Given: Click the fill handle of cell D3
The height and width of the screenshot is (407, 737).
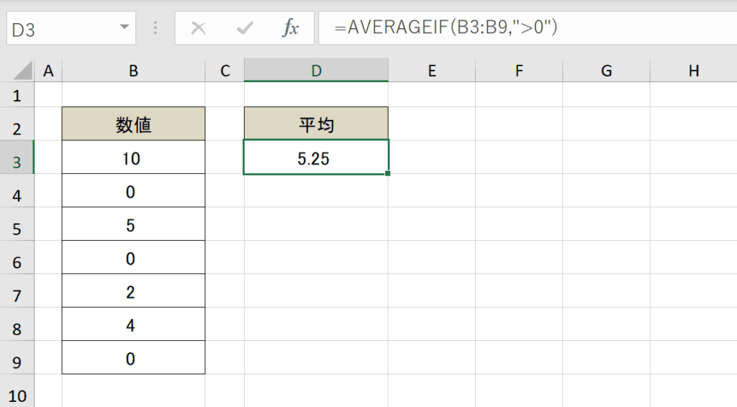Looking at the screenshot, I should point(388,174).
